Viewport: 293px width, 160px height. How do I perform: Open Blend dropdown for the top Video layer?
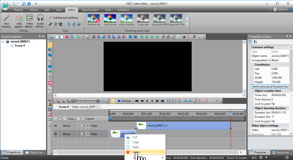pos(75,126)
